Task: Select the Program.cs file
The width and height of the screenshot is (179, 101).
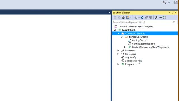Action: point(131,64)
